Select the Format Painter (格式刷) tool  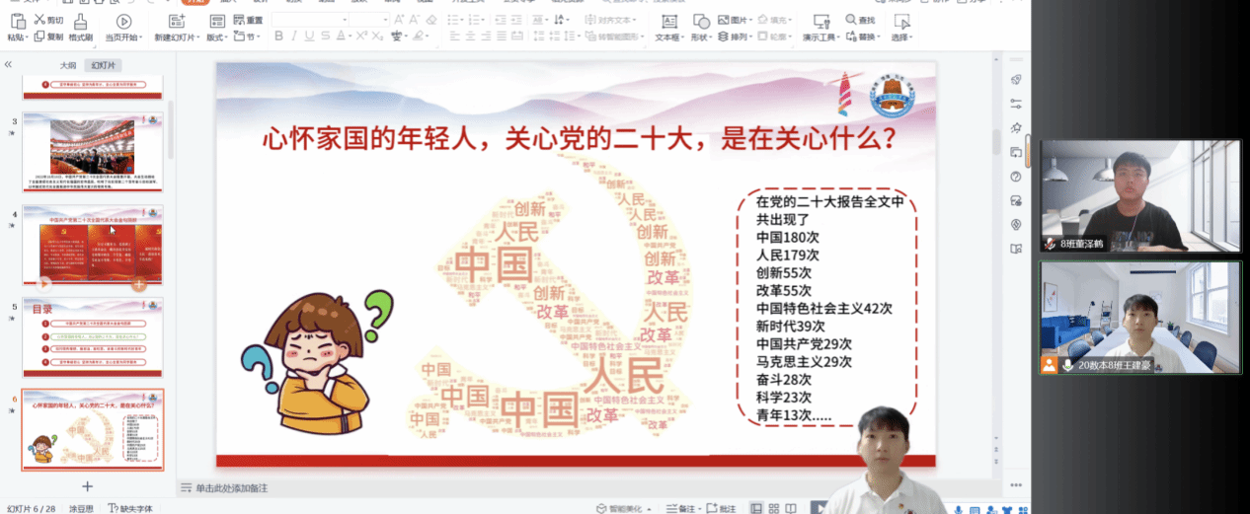81,21
